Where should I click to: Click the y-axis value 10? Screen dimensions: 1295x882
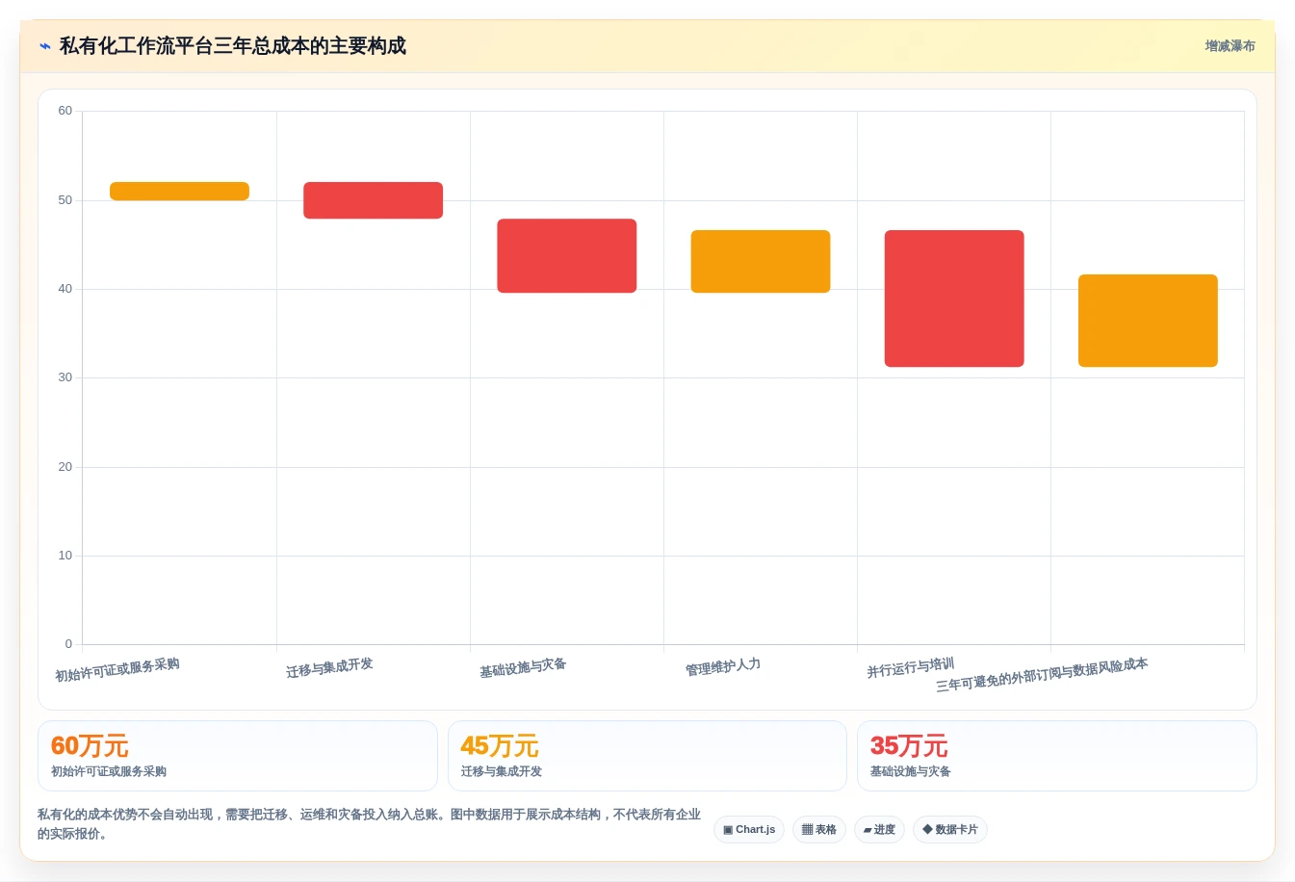pos(65,556)
